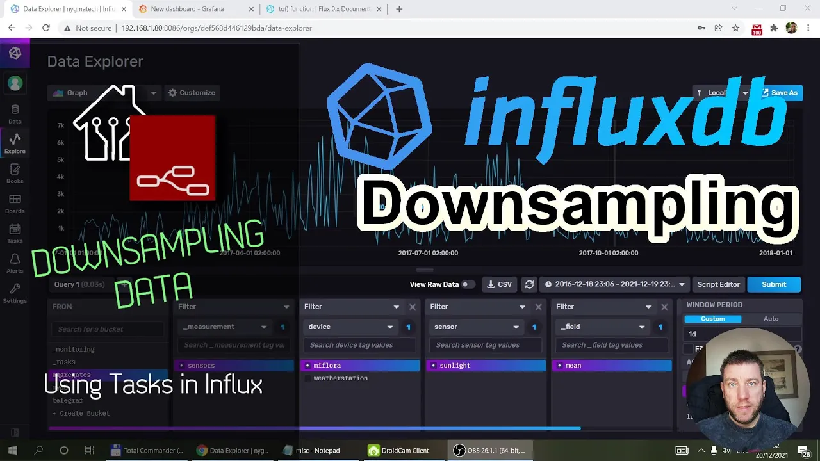This screenshot has width=820, height=461.
Task: Open Total Commander from the taskbar
Action: pos(147,450)
